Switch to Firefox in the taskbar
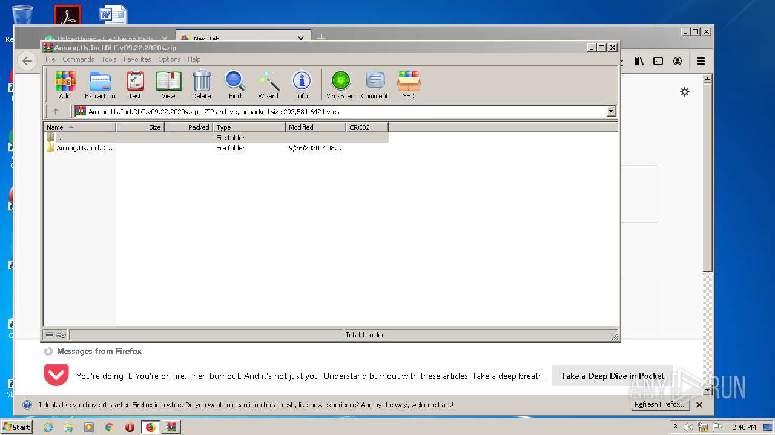The height and width of the screenshot is (435, 775). [150, 427]
